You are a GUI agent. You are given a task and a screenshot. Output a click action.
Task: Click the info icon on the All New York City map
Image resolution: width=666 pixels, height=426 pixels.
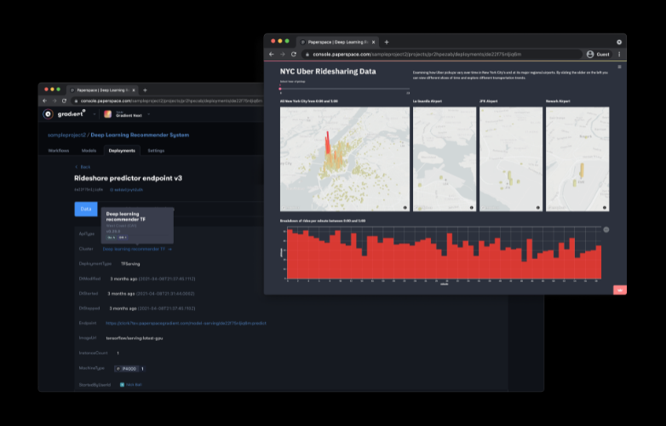[x=405, y=208]
